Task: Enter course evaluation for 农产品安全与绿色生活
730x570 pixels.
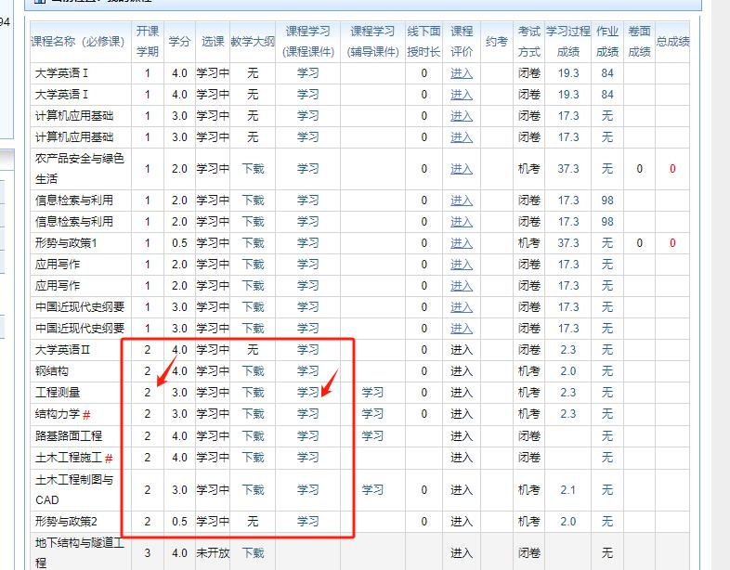Action: click(x=462, y=169)
